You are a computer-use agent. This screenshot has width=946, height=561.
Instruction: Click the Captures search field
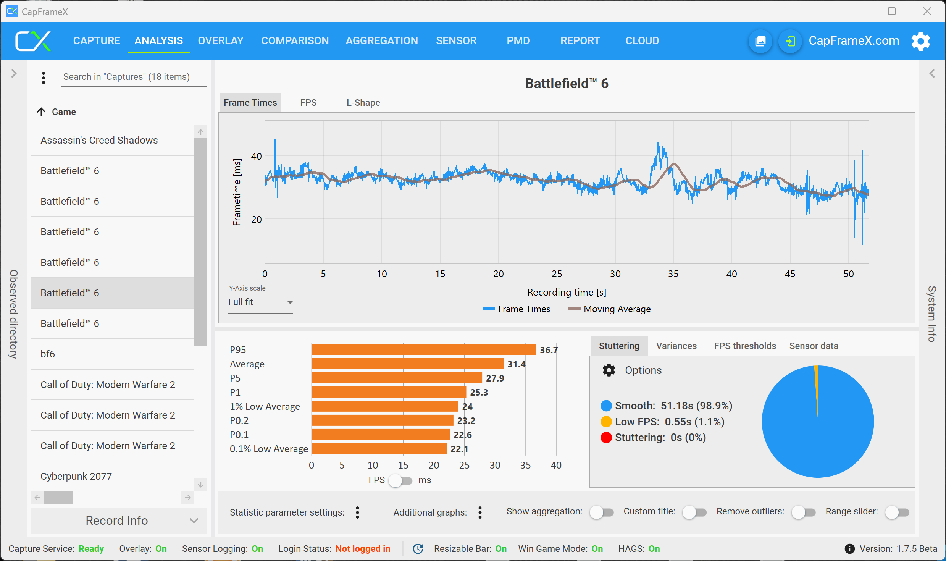pyautogui.click(x=134, y=77)
